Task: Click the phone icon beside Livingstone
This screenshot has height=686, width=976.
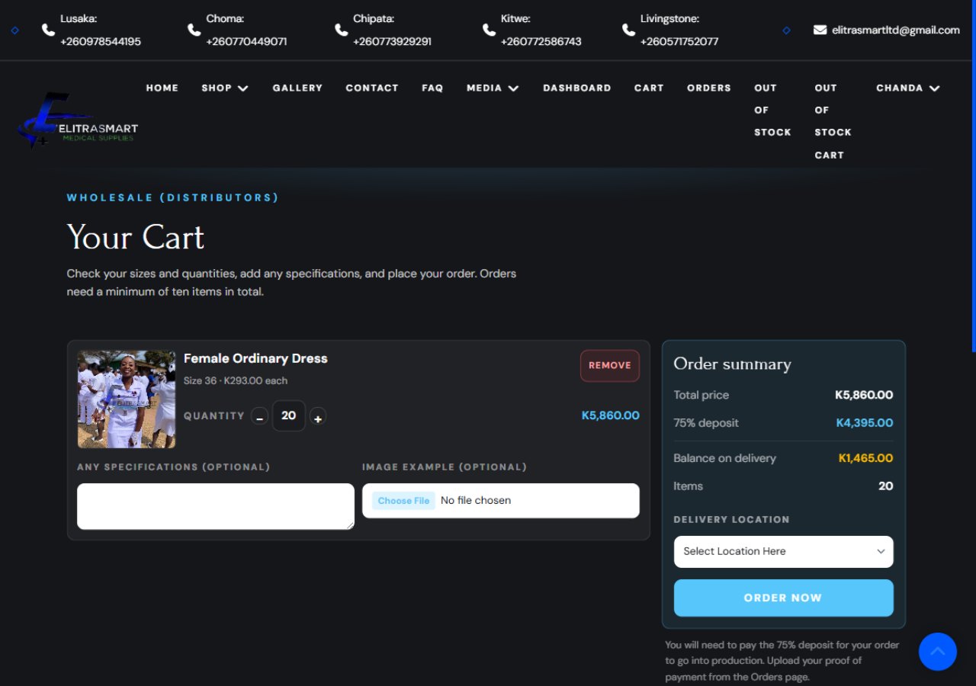Action: pyautogui.click(x=628, y=30)
